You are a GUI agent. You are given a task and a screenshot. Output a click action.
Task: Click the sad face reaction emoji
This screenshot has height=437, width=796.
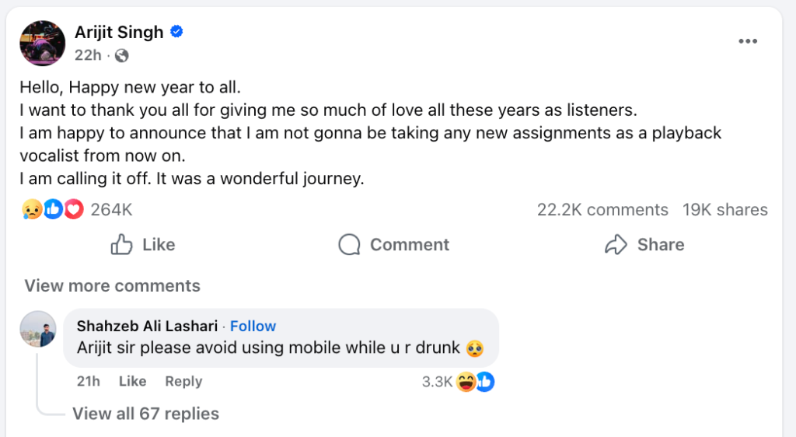[x=32, y=209]
